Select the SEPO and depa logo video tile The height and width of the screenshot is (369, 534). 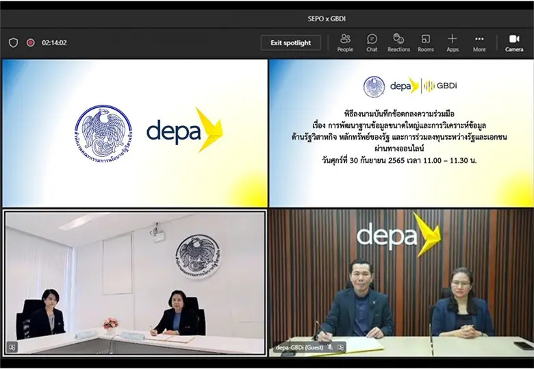pyautogui.click(x=134, y=133)
